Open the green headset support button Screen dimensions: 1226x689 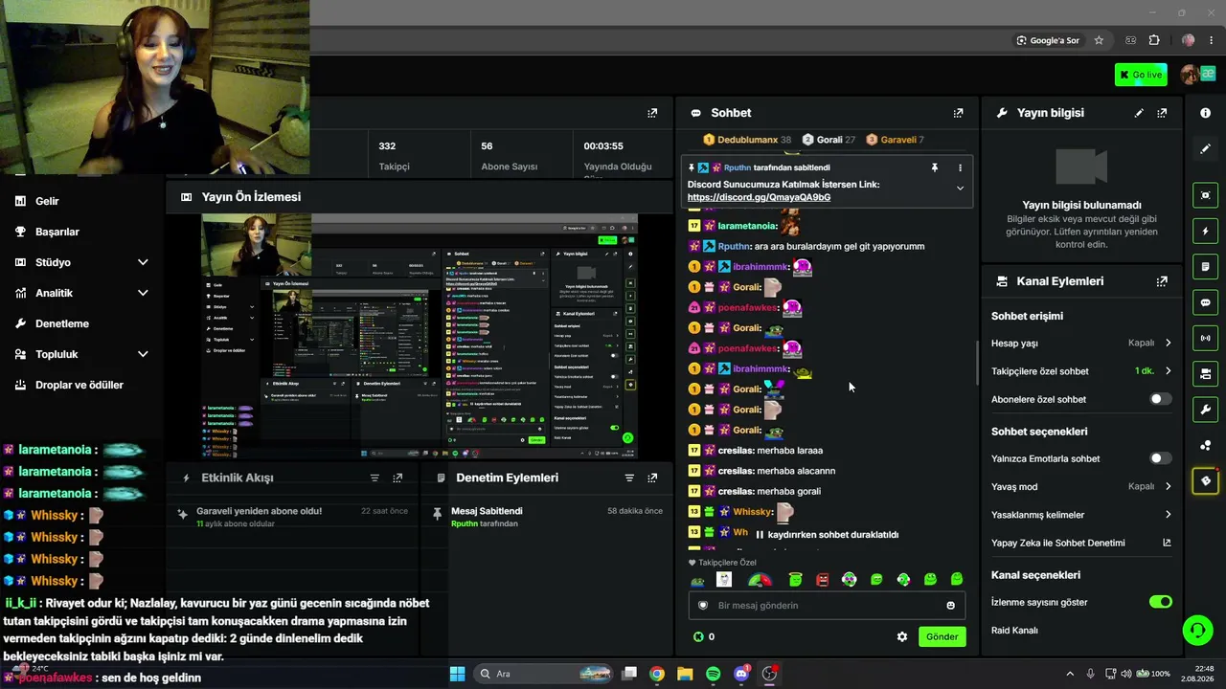click(x=1197, y=630)
